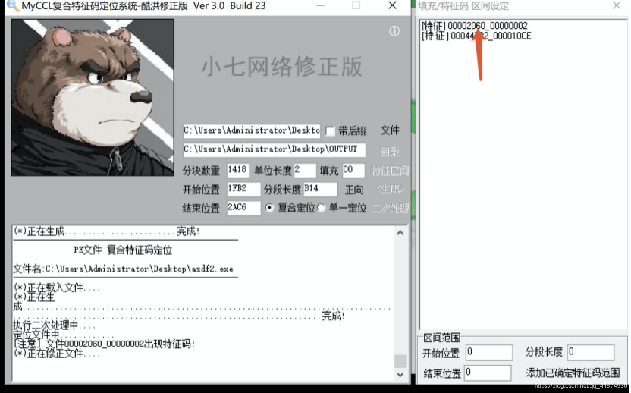This screenshot has width=631, height=393.
Task: Click 添加已确定特征码范围 button
Action: (x=573, y=373)
